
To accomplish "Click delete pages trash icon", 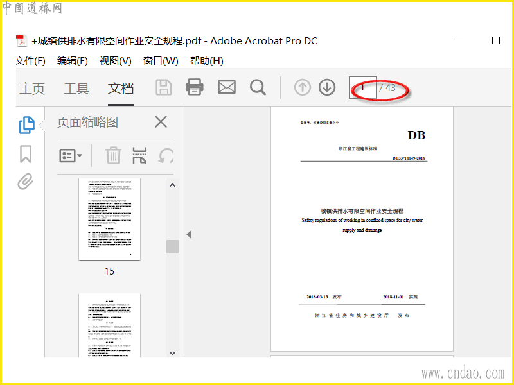I will (x=113, y=155).
